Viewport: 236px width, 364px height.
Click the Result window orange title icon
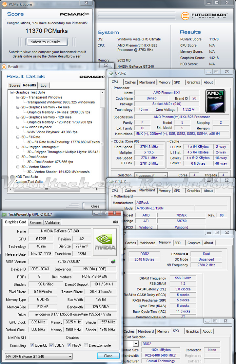(4, 67)
